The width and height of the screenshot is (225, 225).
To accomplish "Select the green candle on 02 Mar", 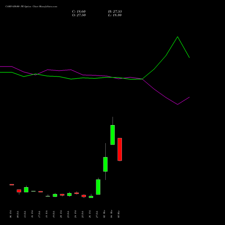I will (x=105, y=164).
